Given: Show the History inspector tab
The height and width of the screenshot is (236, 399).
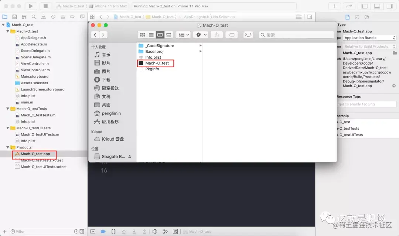Looking at the screenshot, I should click(357, 17).
